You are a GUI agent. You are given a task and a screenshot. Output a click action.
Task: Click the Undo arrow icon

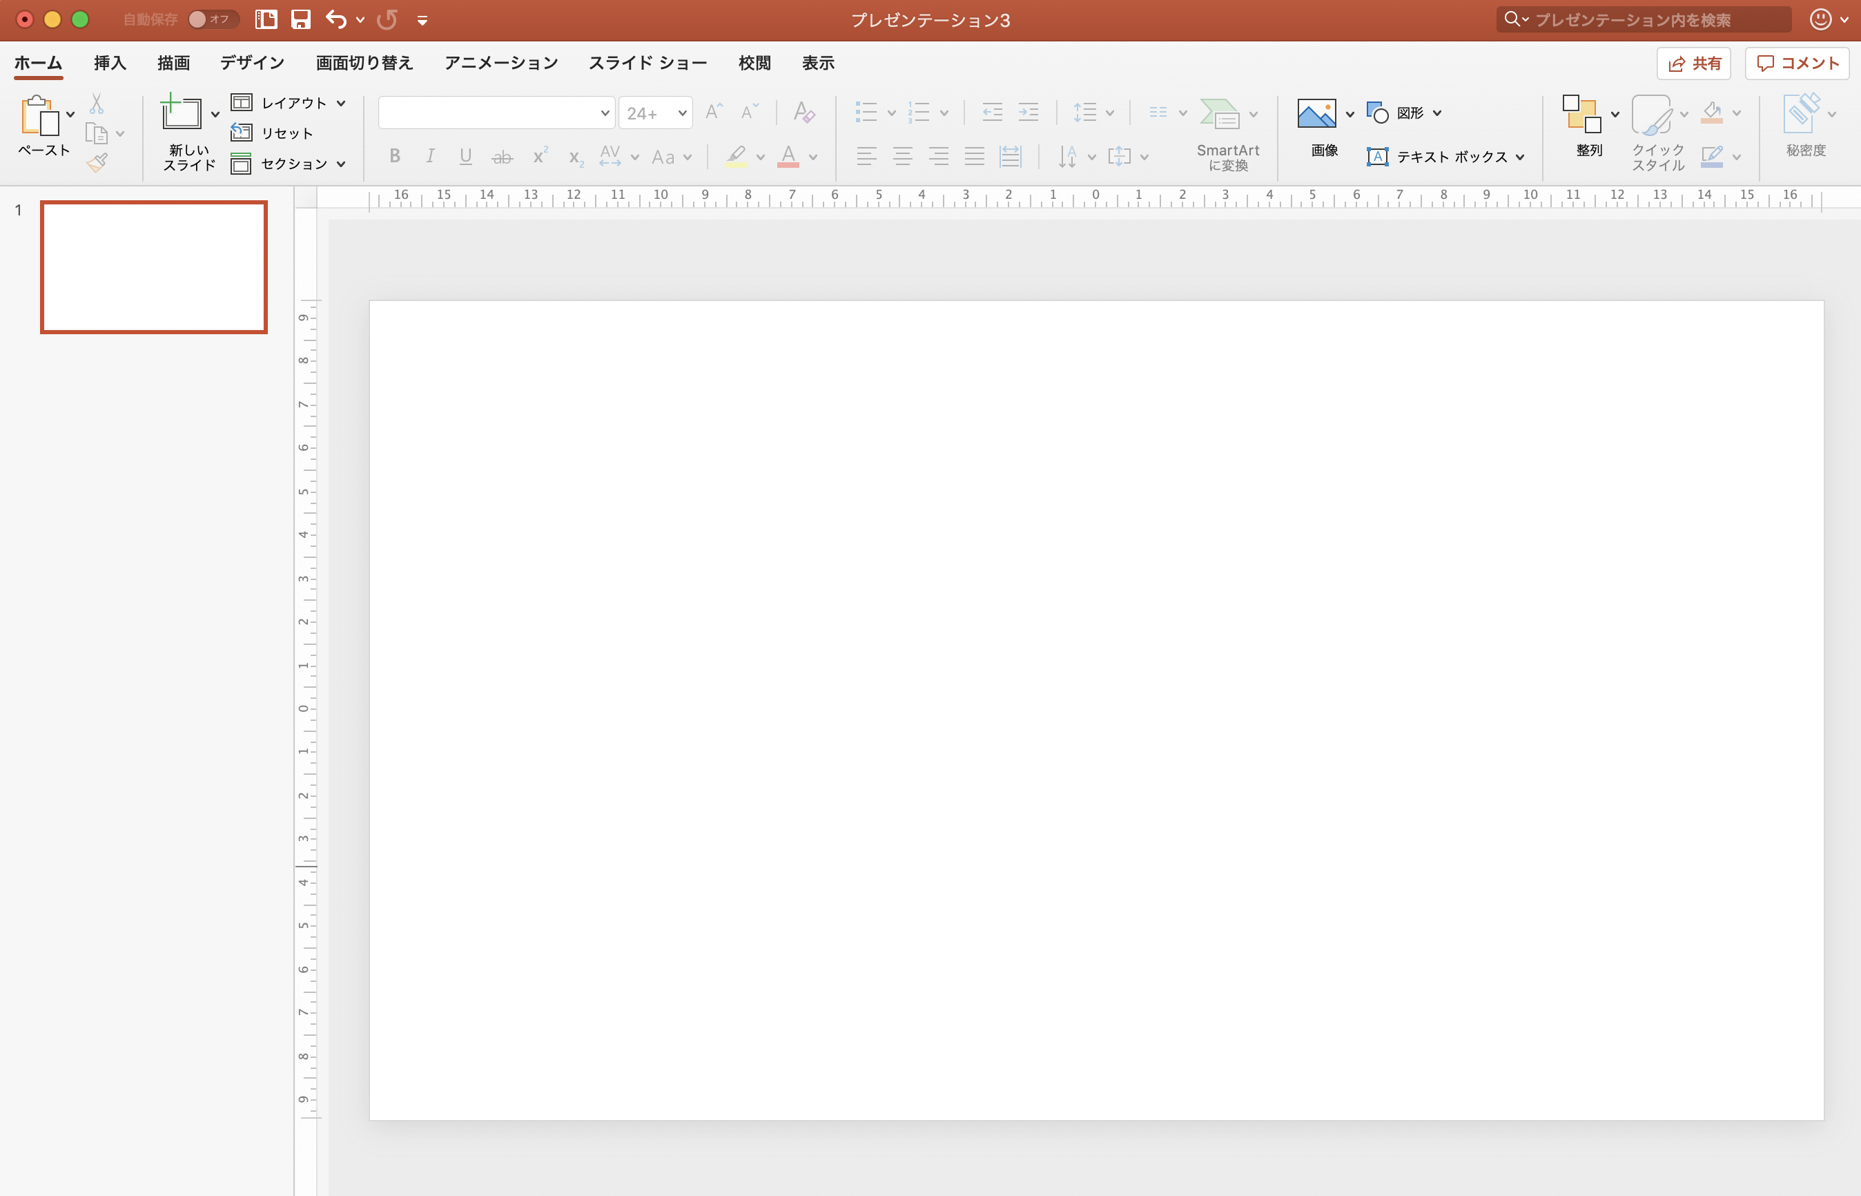335,19
